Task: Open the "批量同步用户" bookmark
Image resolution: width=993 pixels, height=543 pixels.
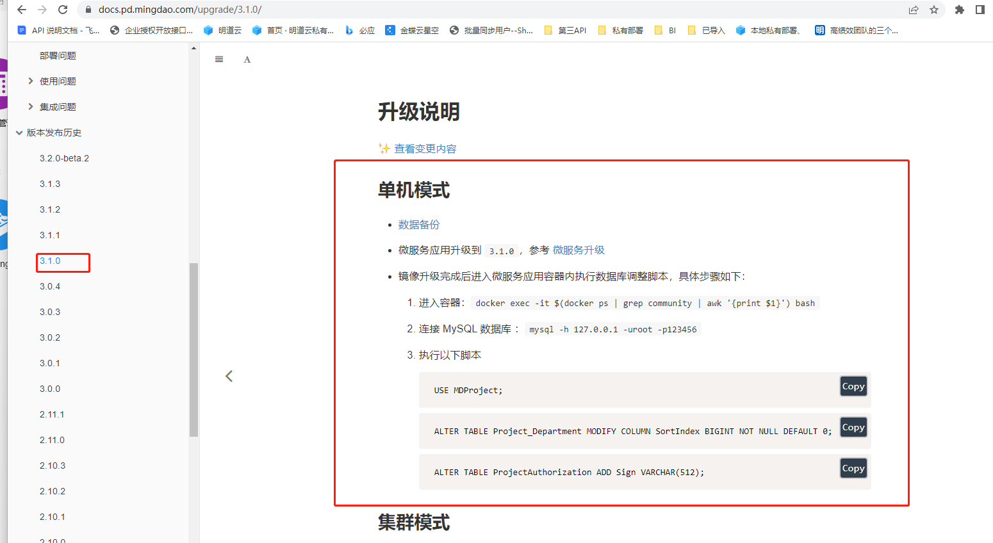Action: [491, 30]
